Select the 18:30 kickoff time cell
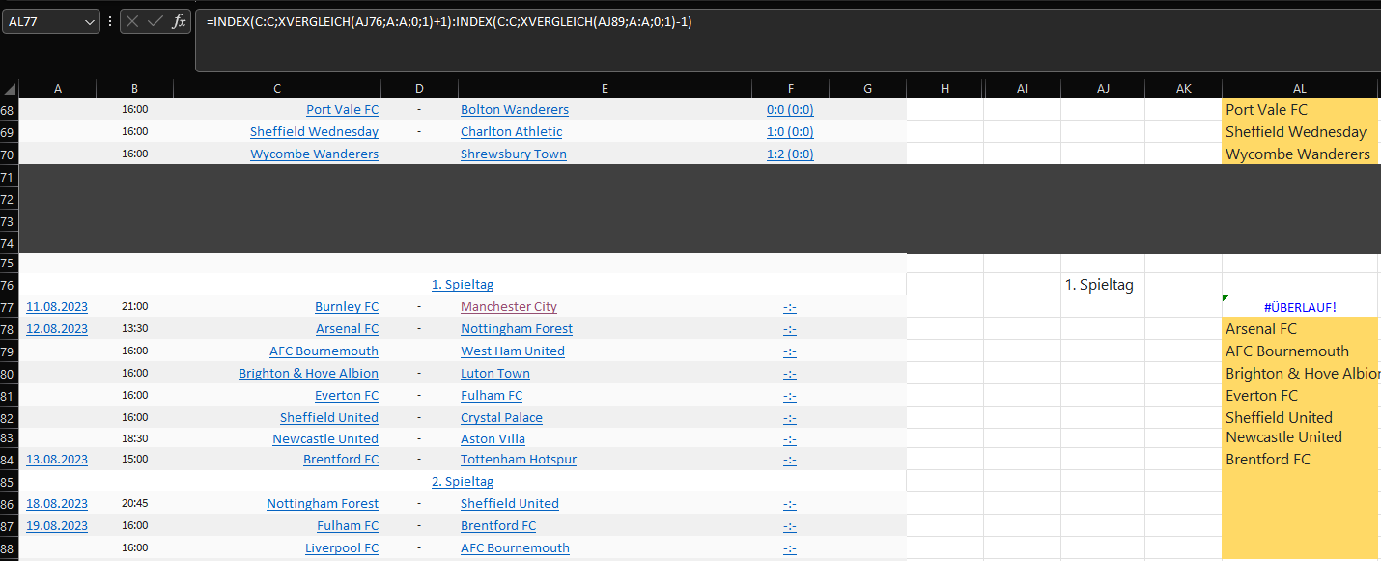The image size is (1381, 561). [135, 439]
